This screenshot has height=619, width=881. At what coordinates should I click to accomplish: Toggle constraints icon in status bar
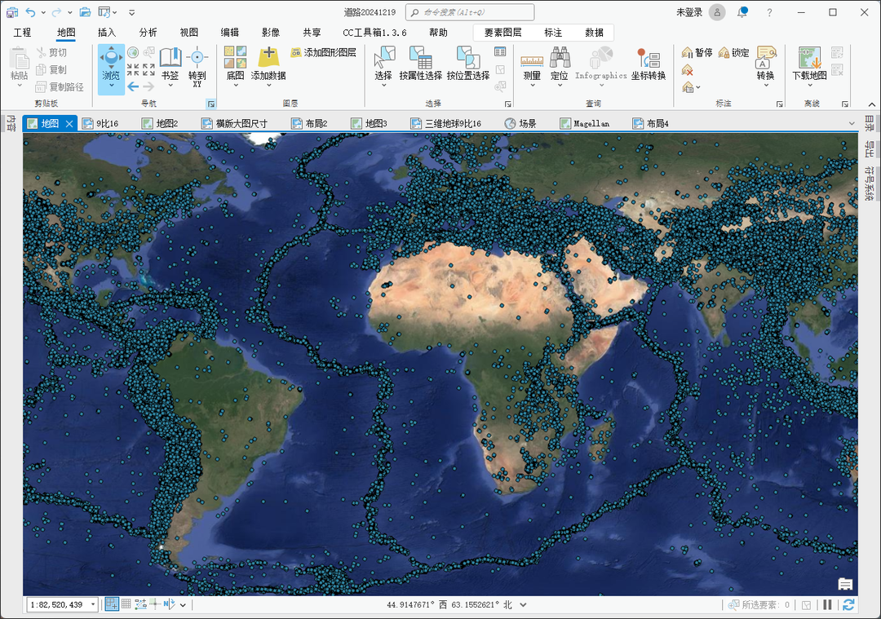(140, 604)
